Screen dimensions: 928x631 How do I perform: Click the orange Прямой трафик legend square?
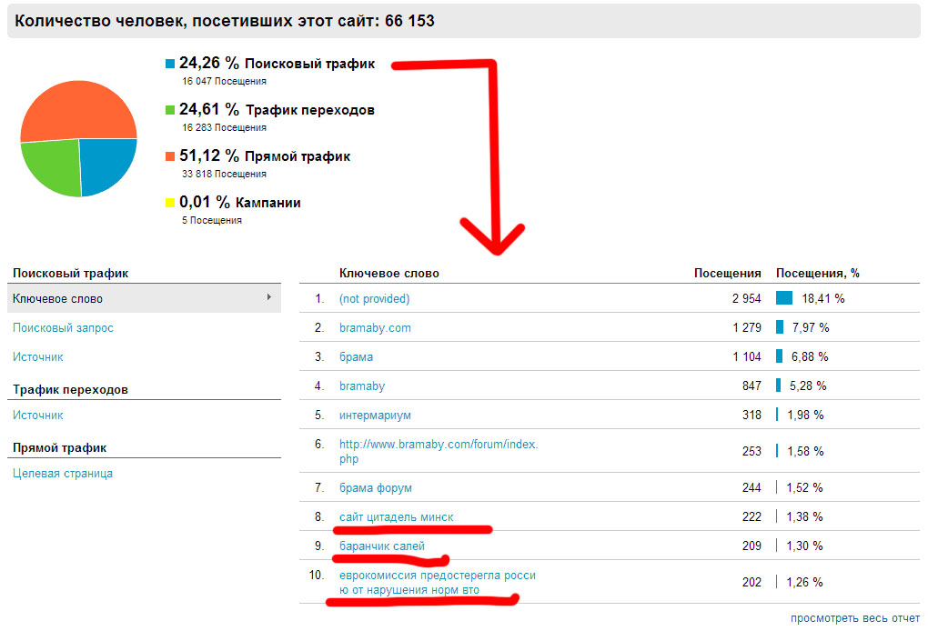170,156
